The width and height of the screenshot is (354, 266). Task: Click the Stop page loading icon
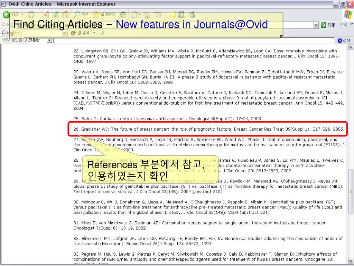[x=45, y=15]
